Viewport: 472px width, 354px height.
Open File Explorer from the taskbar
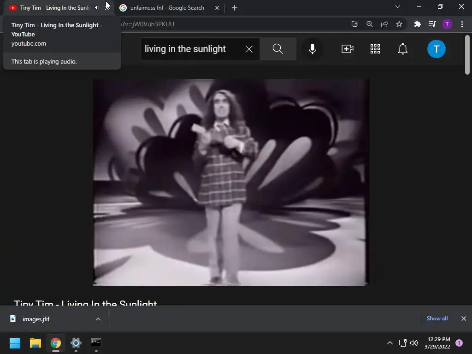tap(35, 343)
